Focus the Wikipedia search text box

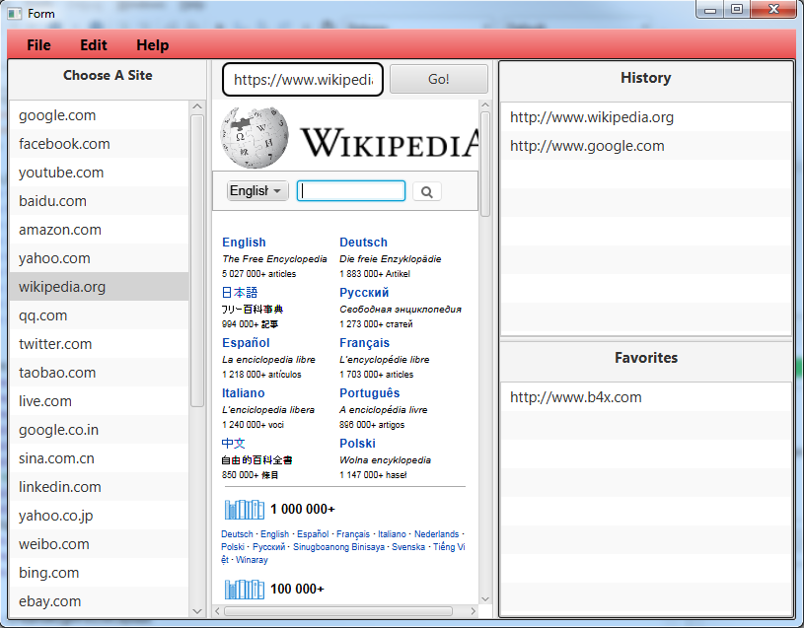point(351,190)
